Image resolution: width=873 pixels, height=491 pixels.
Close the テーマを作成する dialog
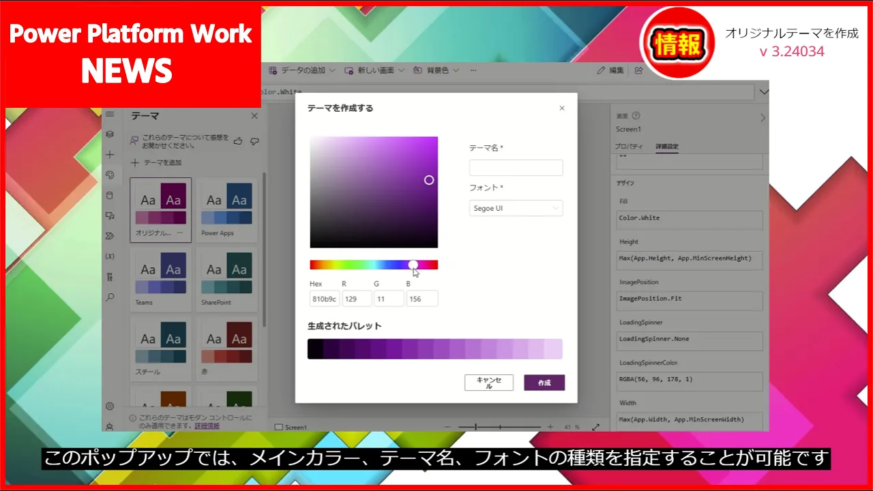pyautogui.click(x=562, y=108)
